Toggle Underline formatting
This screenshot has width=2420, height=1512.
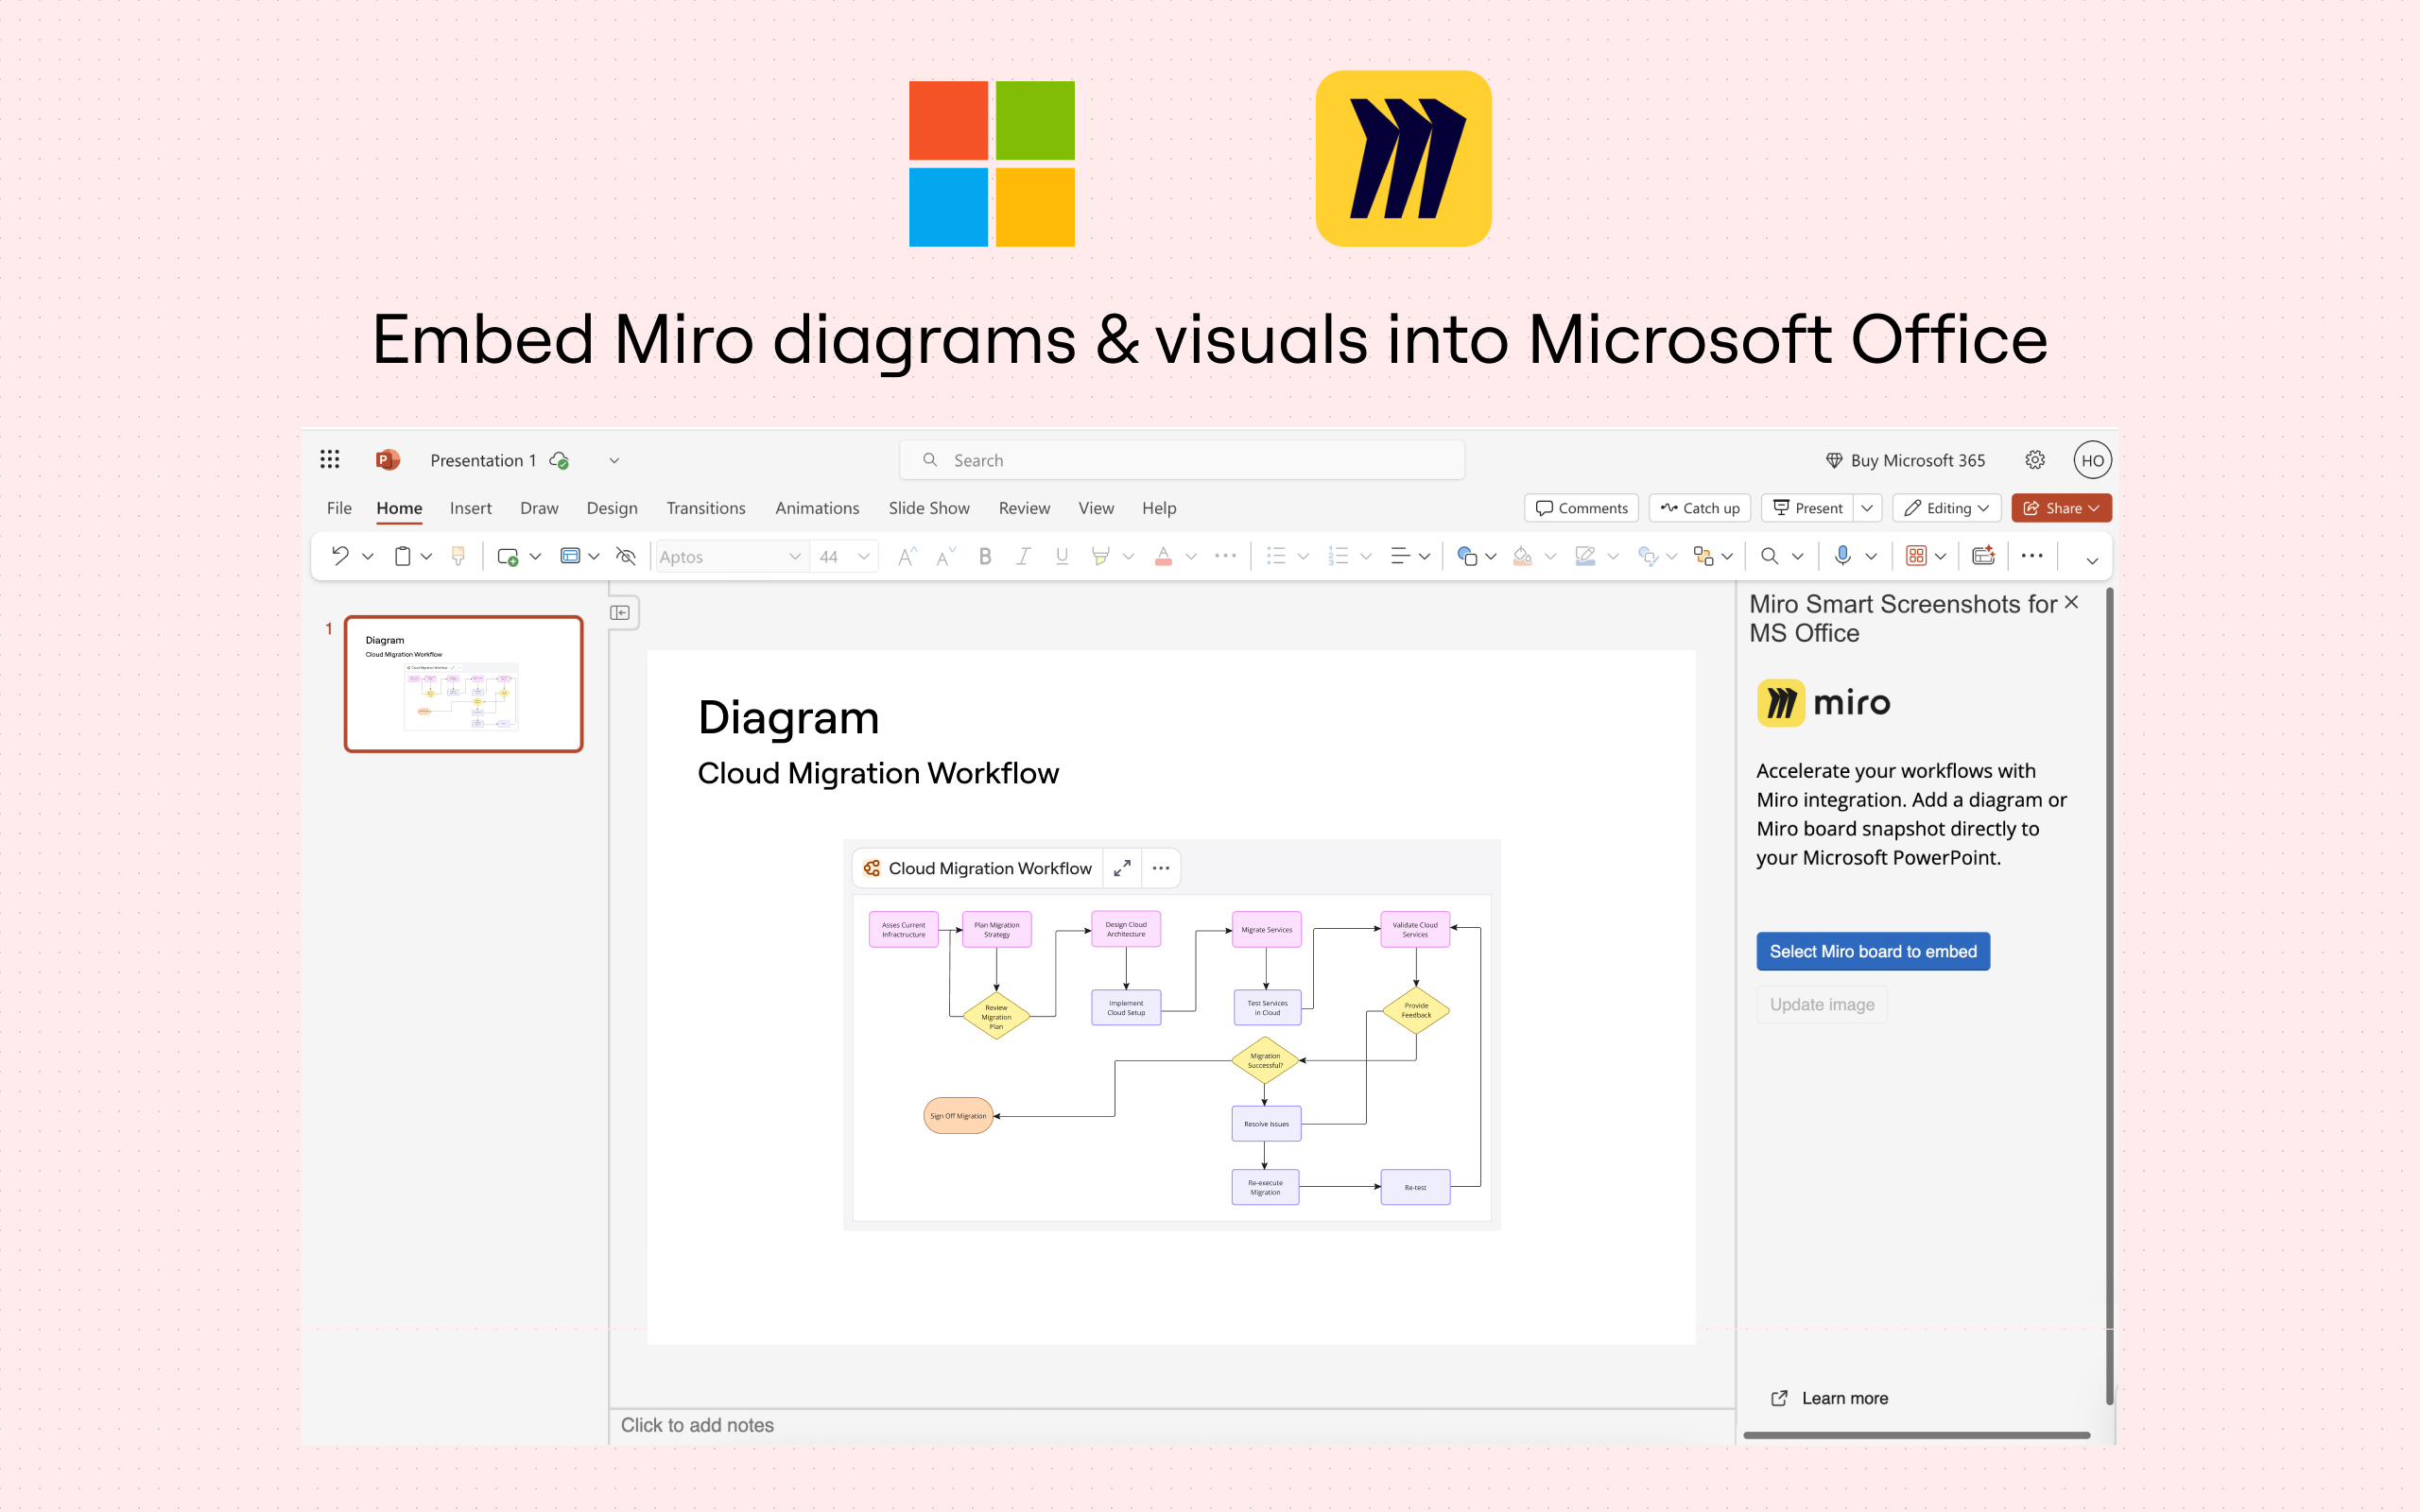(x=1062, y=556)
